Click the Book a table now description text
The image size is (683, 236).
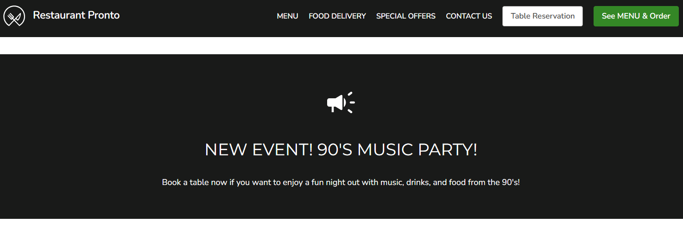pyautogui.click(x=341, y=182)
